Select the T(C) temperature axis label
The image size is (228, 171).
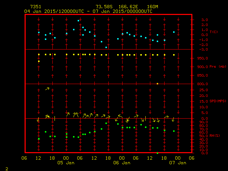coord(213,32)
